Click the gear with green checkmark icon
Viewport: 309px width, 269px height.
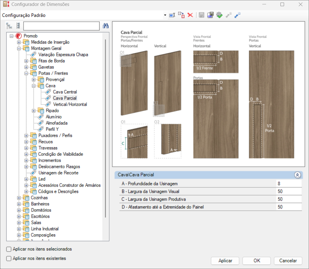click(219, 15)
